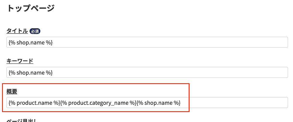Screen dimensions: 293x122
Task: Place cursor on shop.name tag in 概要
Action: click(159, 103)
